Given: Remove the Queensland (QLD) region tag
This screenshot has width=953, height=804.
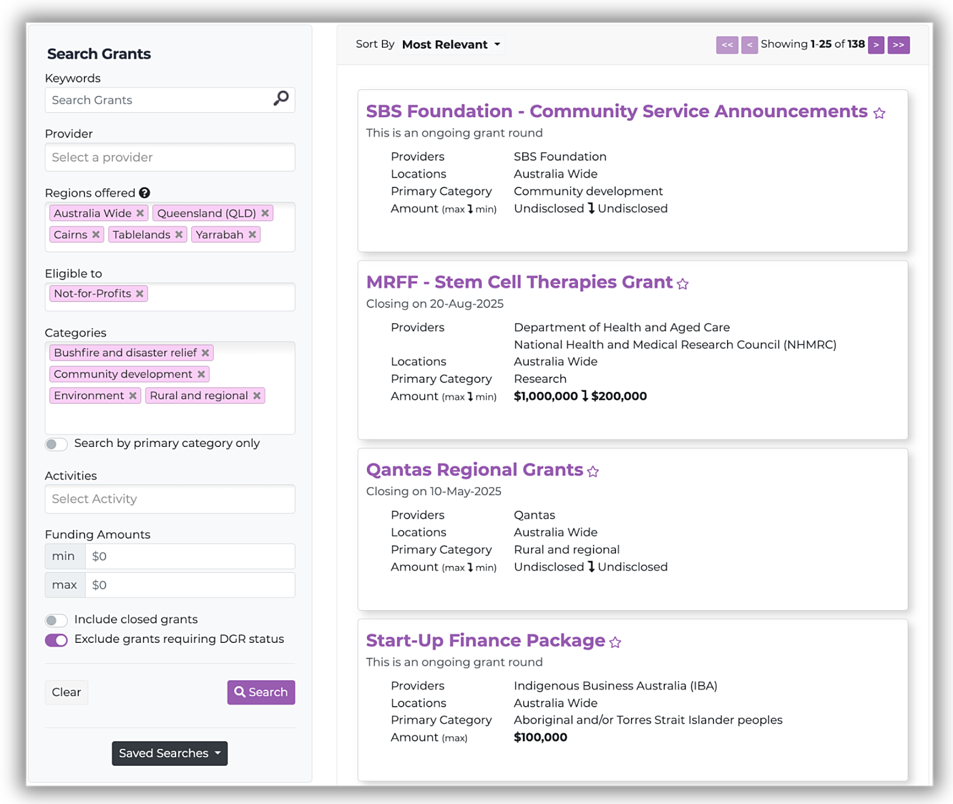Looking at the screenshot, I should point(265,214).
